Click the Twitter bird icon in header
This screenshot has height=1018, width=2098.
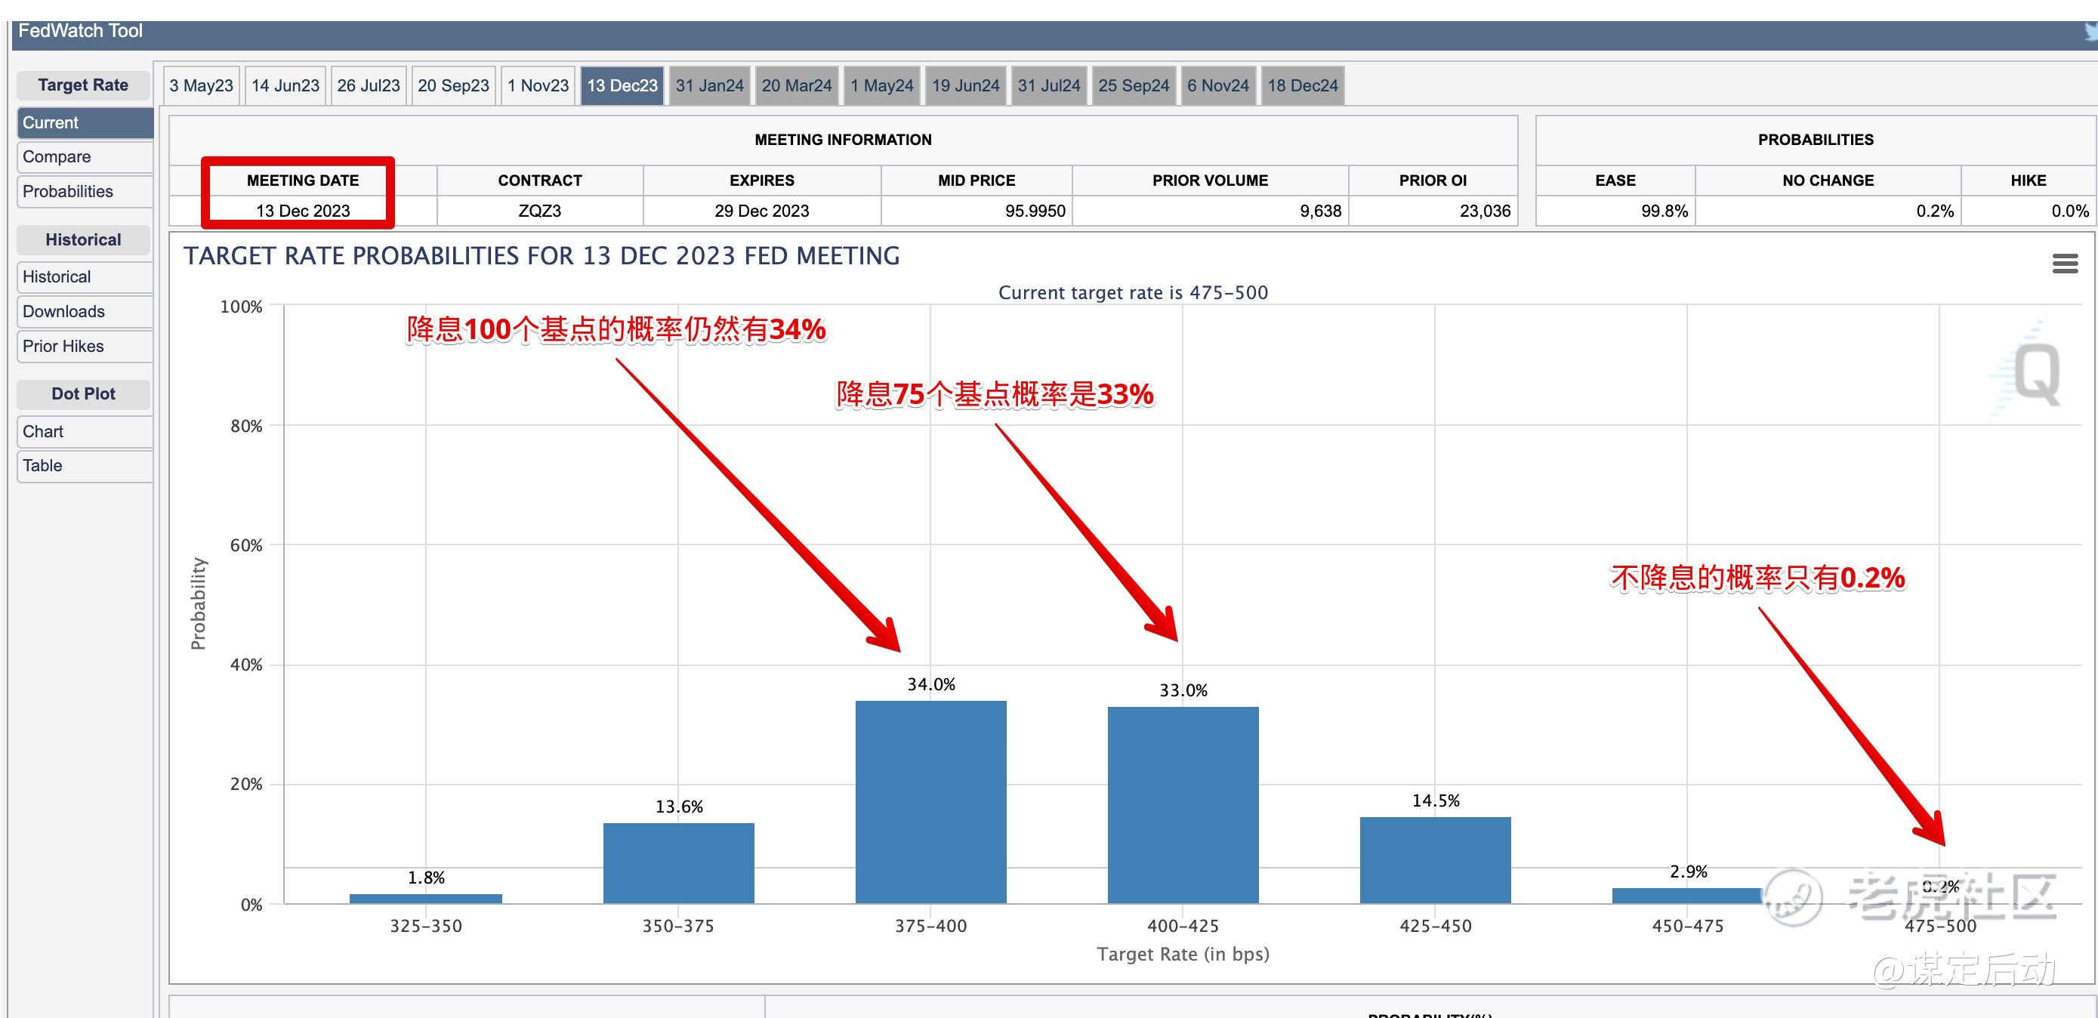2090,32
